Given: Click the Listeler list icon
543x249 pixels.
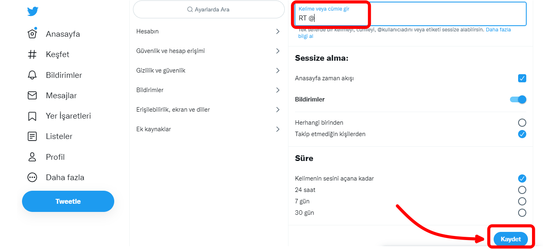Looking at the screenshot, I should 32,137.
